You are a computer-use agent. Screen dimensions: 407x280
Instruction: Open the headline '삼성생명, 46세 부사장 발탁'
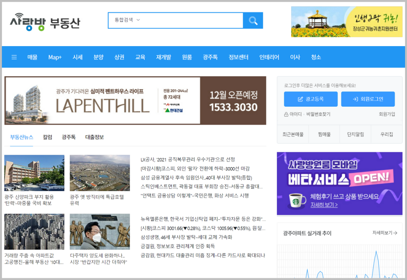coord(186,237)
